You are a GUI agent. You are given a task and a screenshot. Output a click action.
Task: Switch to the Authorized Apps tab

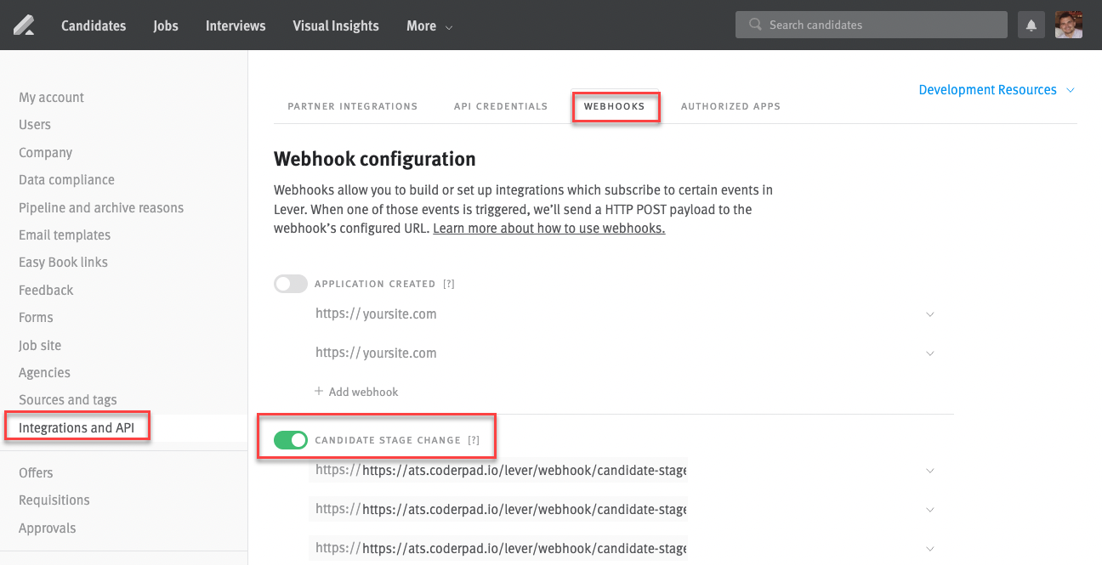pos(730,107)
